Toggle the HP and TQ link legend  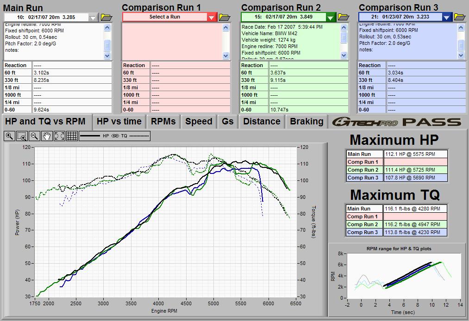click(x=114, y=136)
